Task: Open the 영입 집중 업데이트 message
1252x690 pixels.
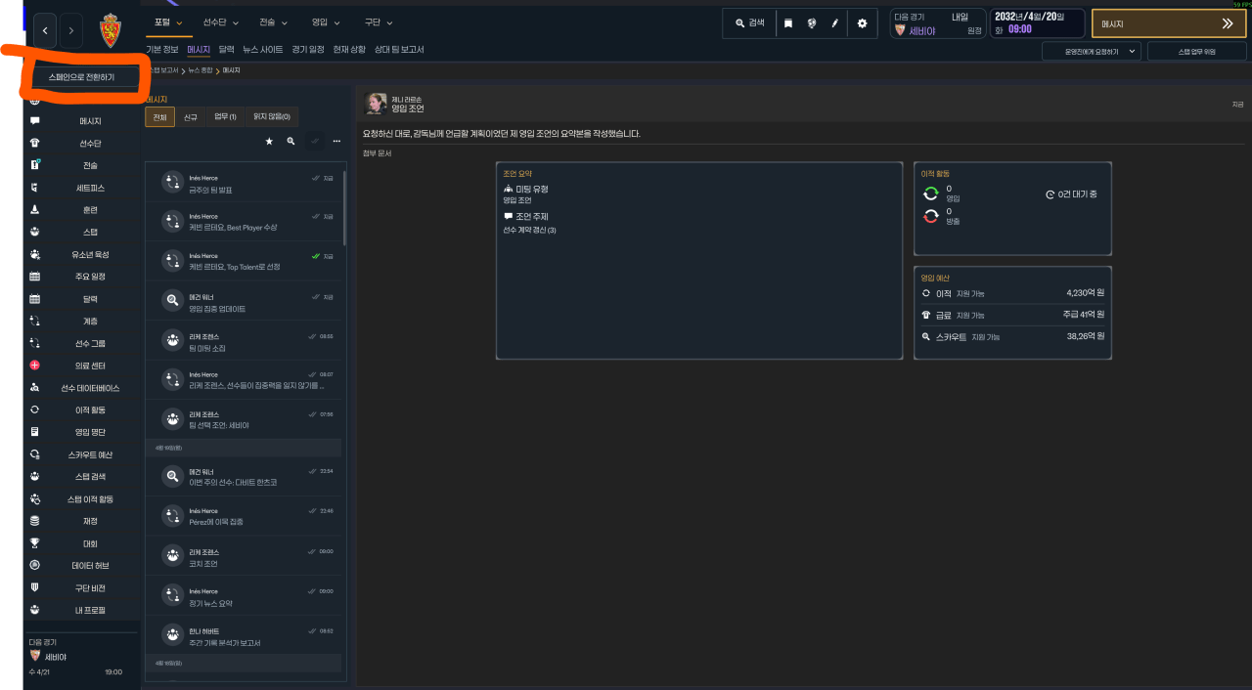Action: [244, 302]
